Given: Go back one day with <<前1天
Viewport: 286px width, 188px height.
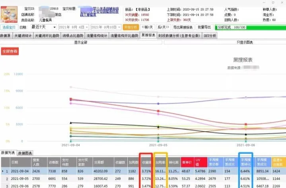Looking at the screenshot, I should (148, 27).
